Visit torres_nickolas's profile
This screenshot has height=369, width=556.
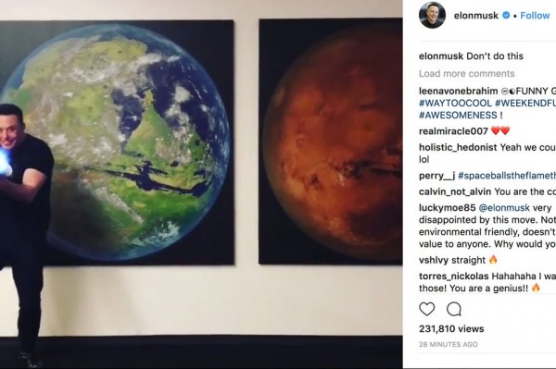click(454, 276)
